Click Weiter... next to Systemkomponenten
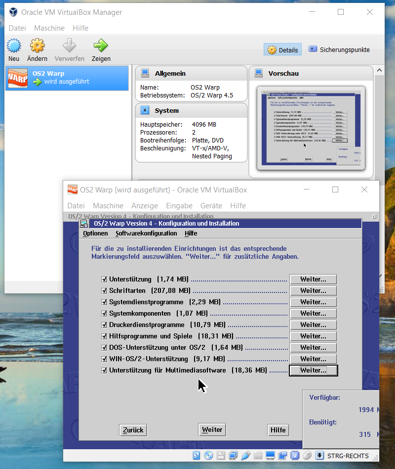 click(313, 314)
